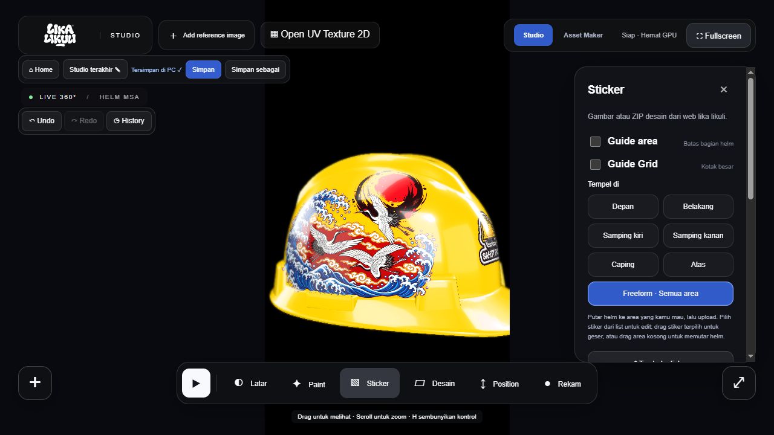This screenshot has height=435, width=774.
Task: Go to Home
Action: (41, 69)
